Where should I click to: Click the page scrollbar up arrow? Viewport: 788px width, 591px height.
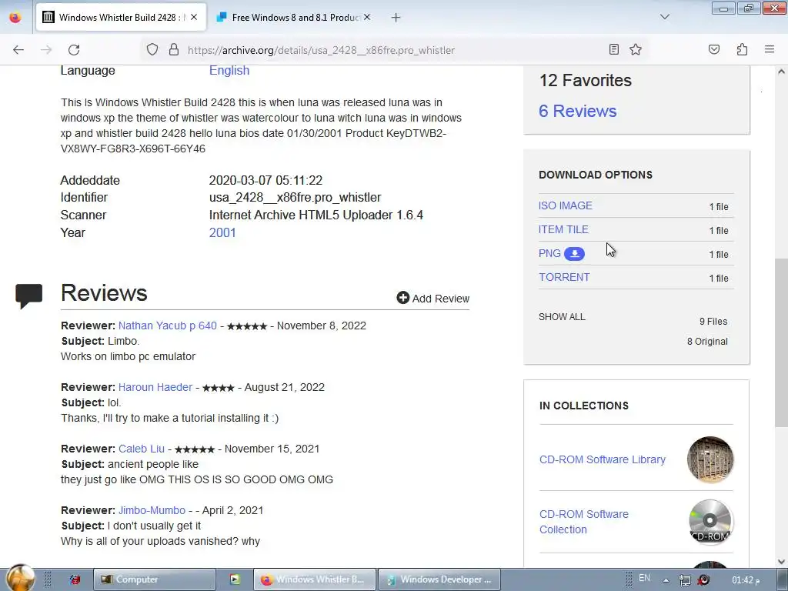point(781,72)
